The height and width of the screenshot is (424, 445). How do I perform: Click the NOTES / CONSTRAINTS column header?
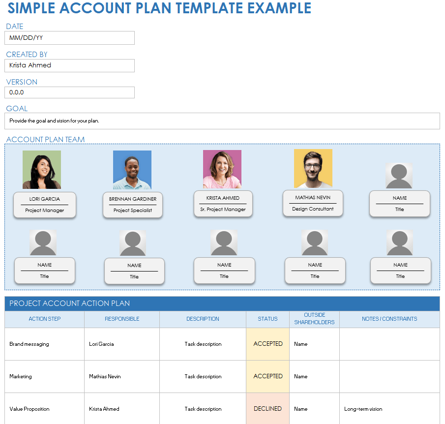click(x=389, y=319)
